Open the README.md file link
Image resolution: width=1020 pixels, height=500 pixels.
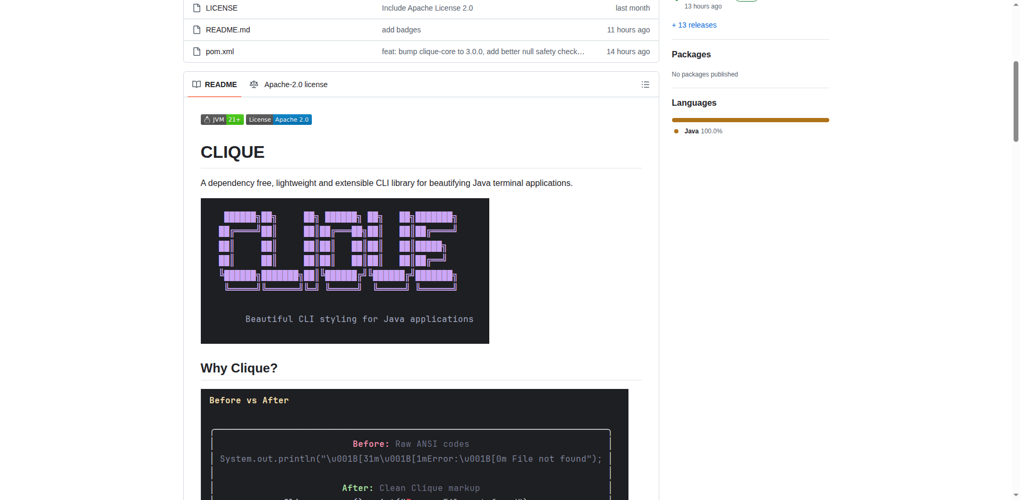pos(228,30)
